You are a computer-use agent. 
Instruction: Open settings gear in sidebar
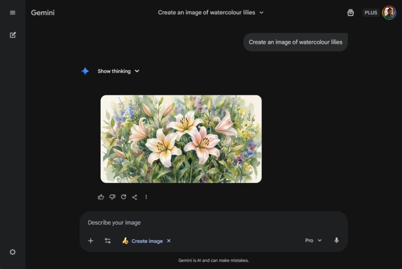(13, 252)
